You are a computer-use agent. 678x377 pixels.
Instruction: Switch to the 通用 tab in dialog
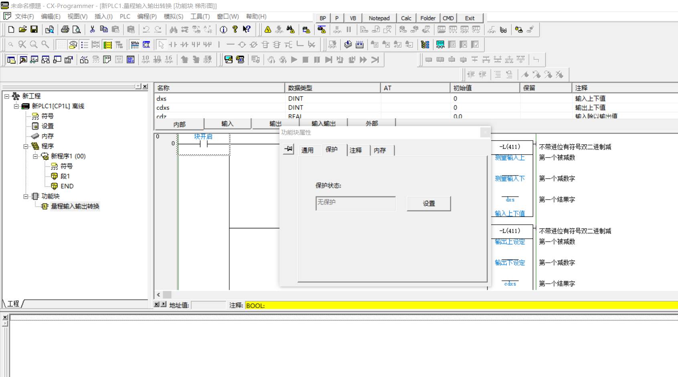[308, 150]
